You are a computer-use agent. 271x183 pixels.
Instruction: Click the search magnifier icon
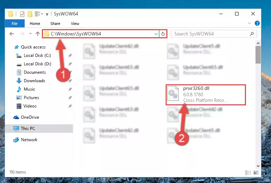coord(252,34)
